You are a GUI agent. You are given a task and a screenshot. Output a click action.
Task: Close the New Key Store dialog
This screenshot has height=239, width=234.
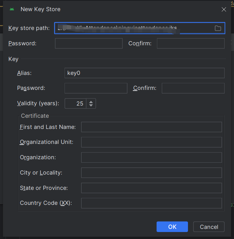[224, 9]
